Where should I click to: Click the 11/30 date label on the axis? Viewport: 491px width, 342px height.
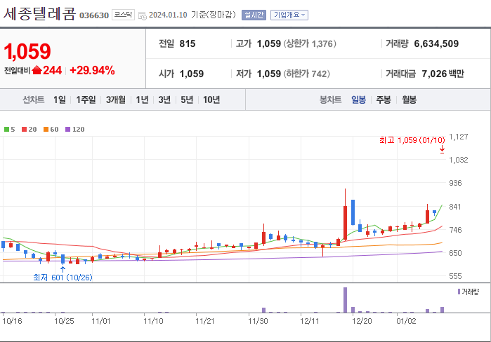pyautogui.click(x=258, y=321)
